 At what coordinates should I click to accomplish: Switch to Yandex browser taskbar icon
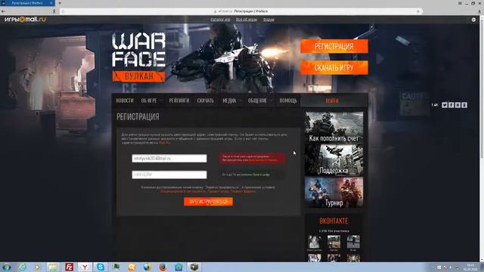click(85, 267)
